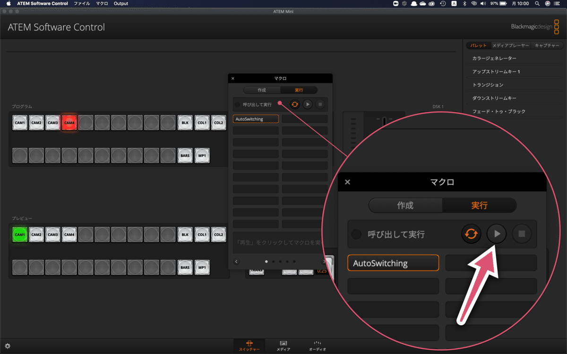
Task: Click the DSK 1 label
Action: [x=438, y=107]
